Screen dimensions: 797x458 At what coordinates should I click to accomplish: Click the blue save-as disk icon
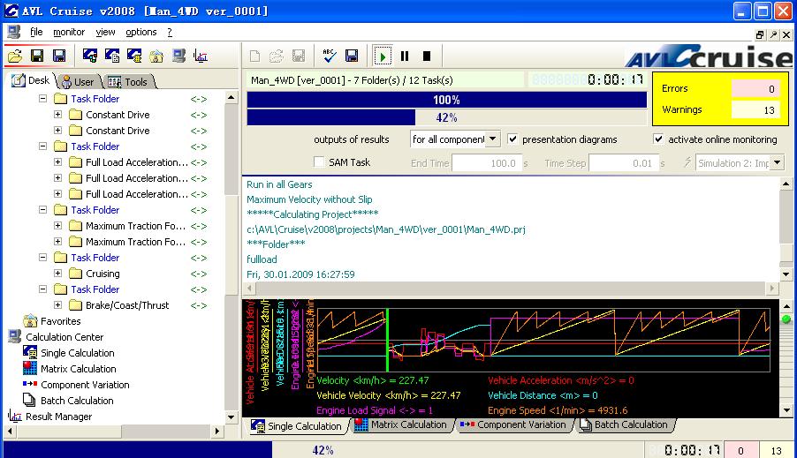pos(59,56)
